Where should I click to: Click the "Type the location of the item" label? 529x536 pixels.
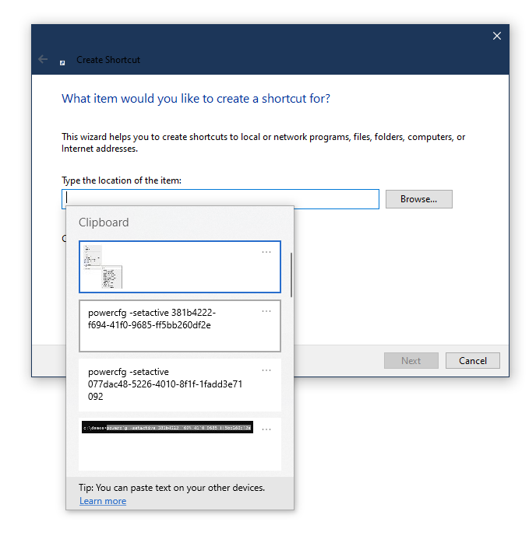(x=122, y=180)
